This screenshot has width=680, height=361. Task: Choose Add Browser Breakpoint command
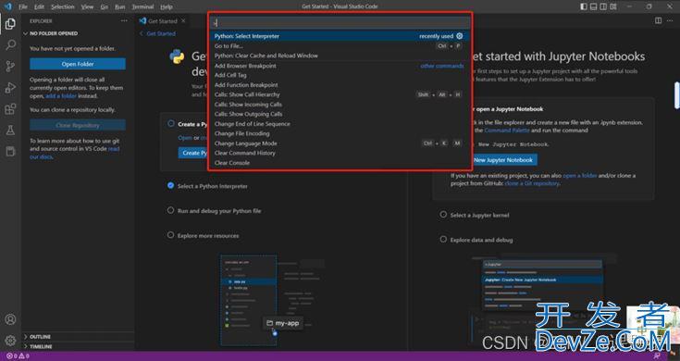pos(340,66)
